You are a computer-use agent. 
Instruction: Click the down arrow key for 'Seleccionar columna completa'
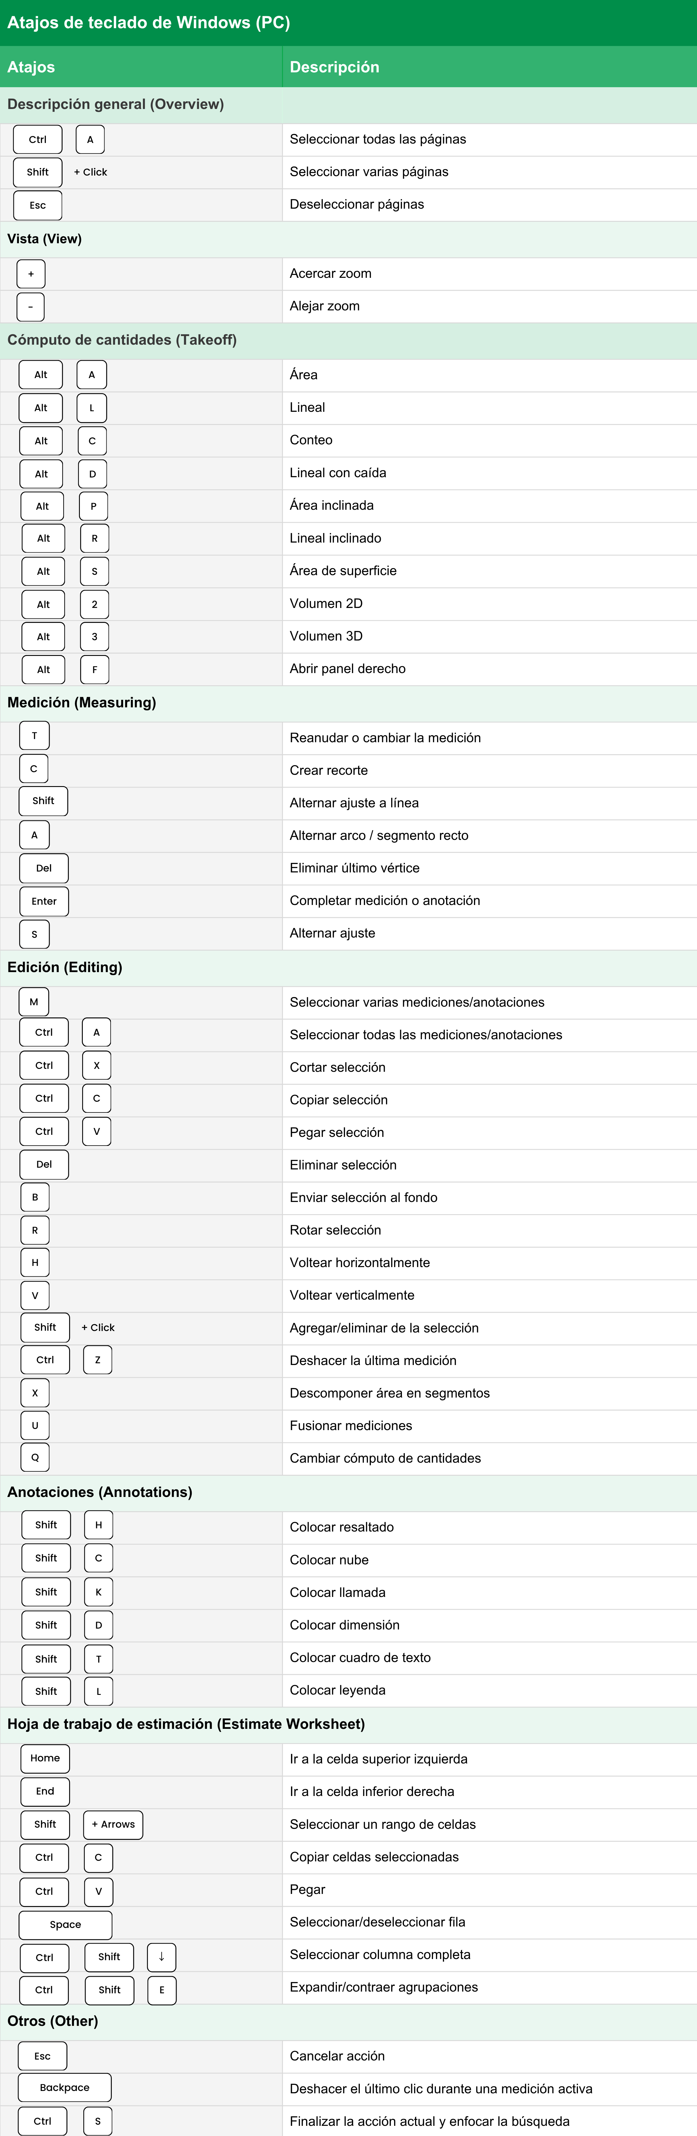[161, 1957]
